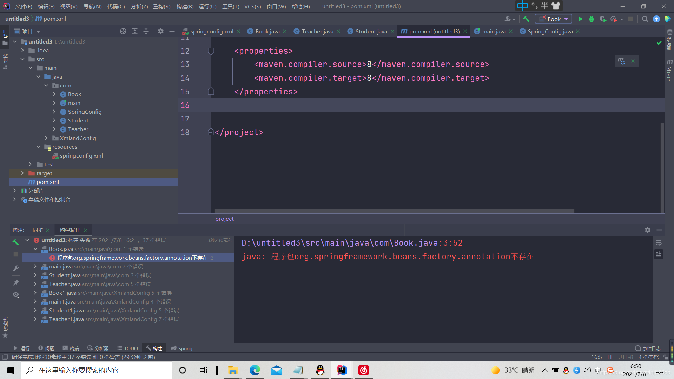674x379 pixels.
Task: Run the Book configuration
Action: (580, 19)
